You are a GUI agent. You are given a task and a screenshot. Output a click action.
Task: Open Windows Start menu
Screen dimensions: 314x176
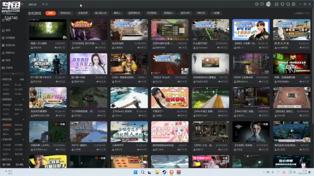[x=135, y=172]
